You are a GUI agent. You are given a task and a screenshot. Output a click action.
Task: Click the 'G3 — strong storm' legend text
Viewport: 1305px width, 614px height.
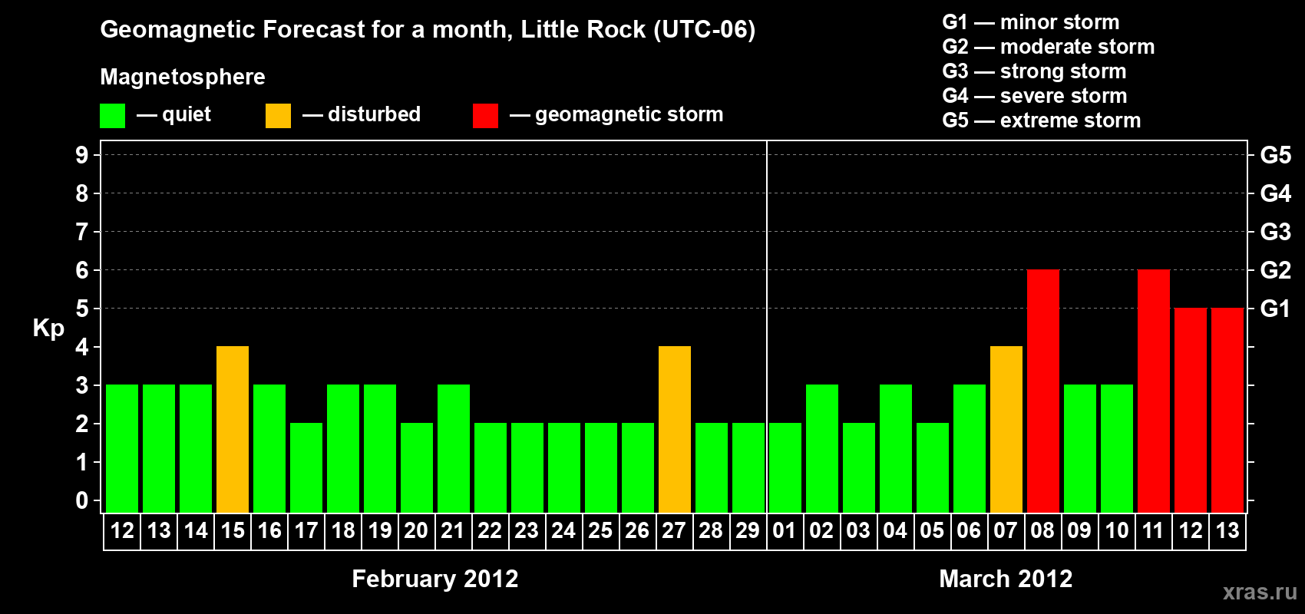[1035, 71]
